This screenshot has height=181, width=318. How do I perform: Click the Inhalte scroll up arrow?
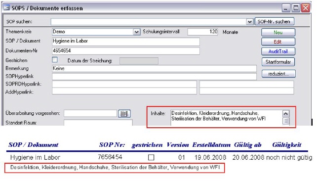click(x=286, y=114)
